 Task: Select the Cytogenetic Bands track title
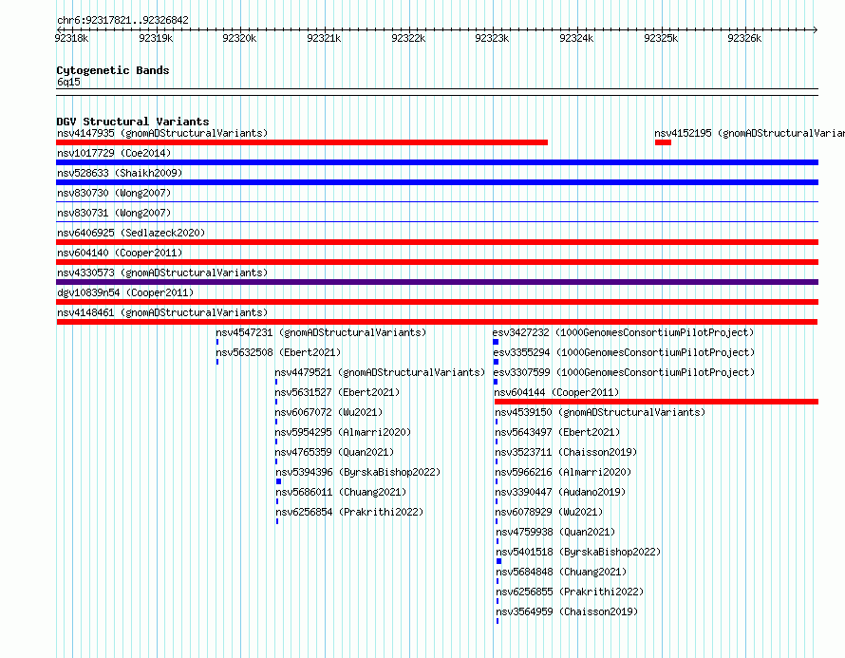point(113,70)
